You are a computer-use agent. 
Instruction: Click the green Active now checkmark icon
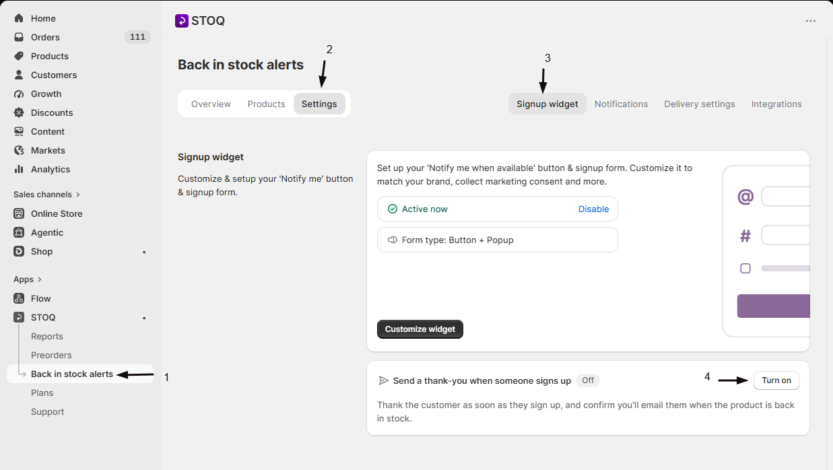393,209
